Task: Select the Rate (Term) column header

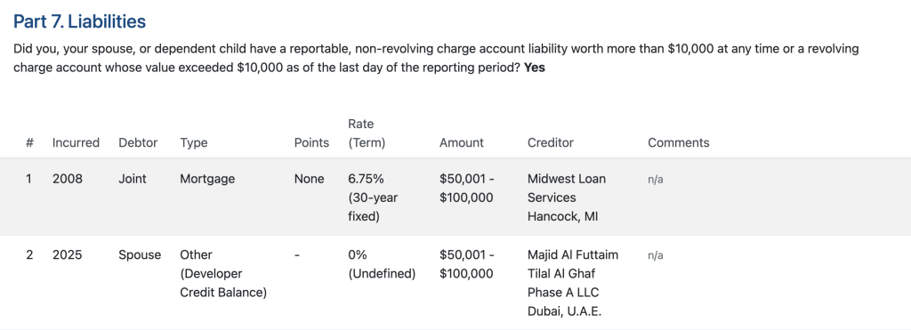Action: click(367, 133)
